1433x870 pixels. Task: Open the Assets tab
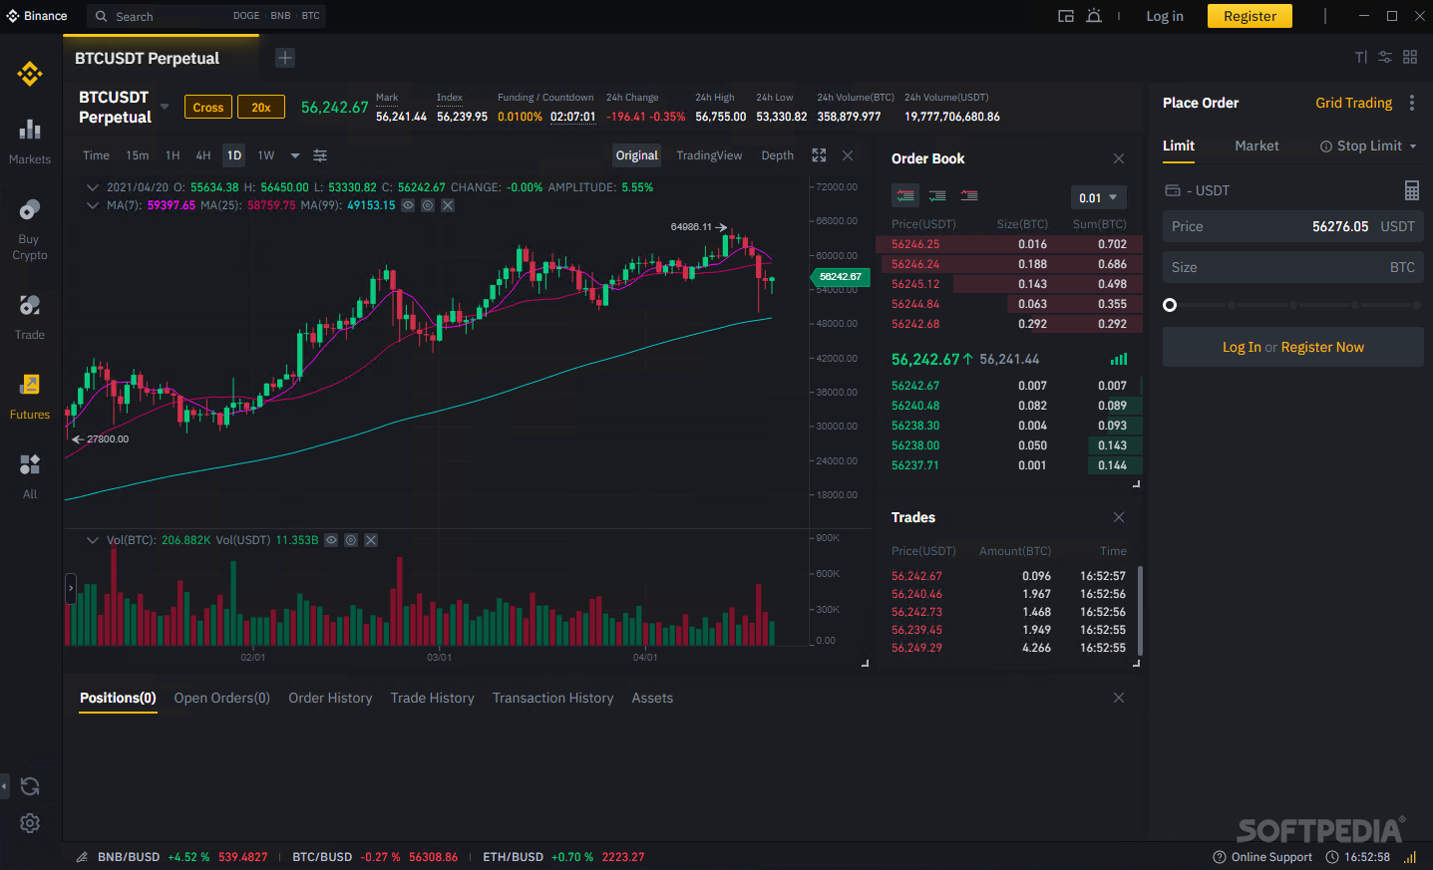click(652, 698)
